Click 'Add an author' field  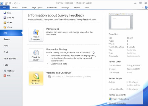(x=133, y=85)
